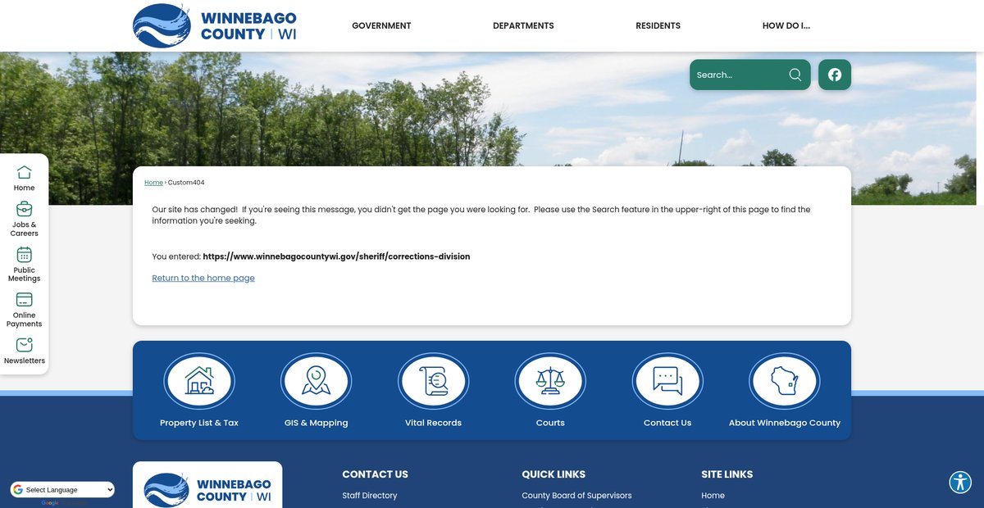Click the GIS & Mapping label
The width and height of the screenshot is (984, 508).
point(317,423)
